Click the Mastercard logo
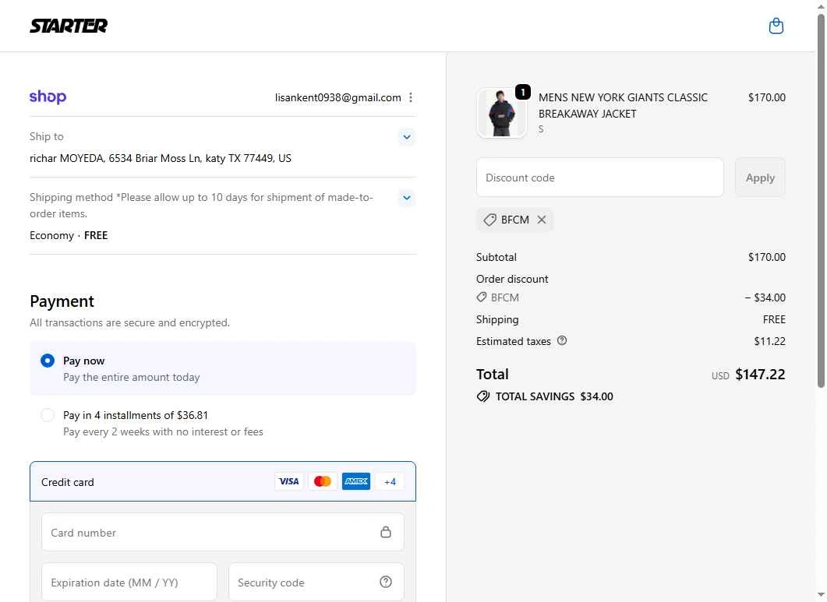 tap(322, 481)
